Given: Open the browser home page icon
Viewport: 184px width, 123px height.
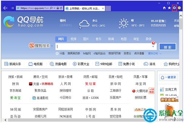Looking at the screenshot, I should point(164,8).
